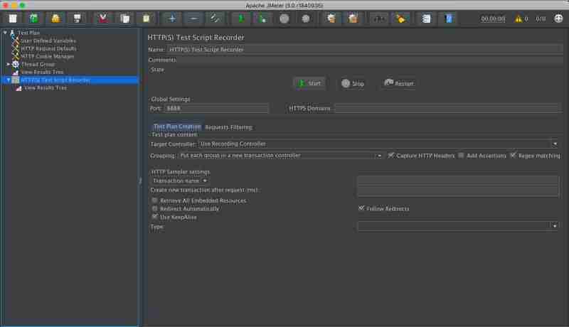
Task: Click the Cut scissors toolbar icon
Action: [103, 18]
